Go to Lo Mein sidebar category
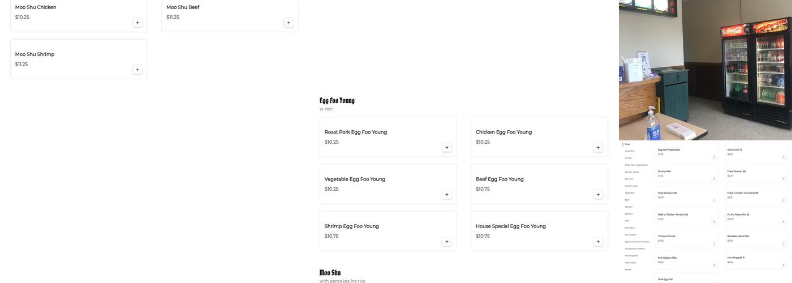 pos(629,158)
